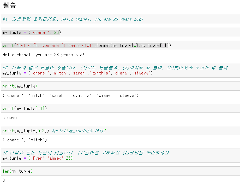Select the print(my_tuple[-1]) code cell
Screen dimensions: 240x182
click(x=120, y=108)
